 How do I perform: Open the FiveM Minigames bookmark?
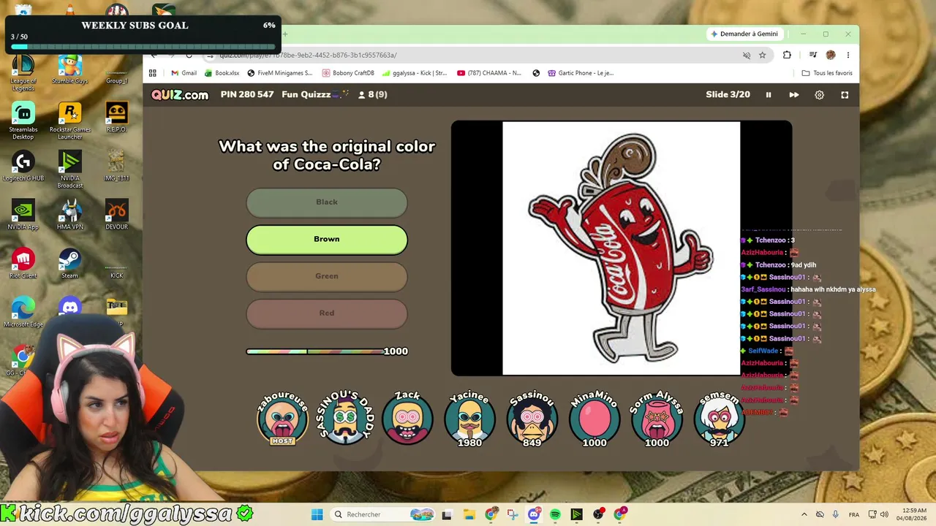point(280,73)
